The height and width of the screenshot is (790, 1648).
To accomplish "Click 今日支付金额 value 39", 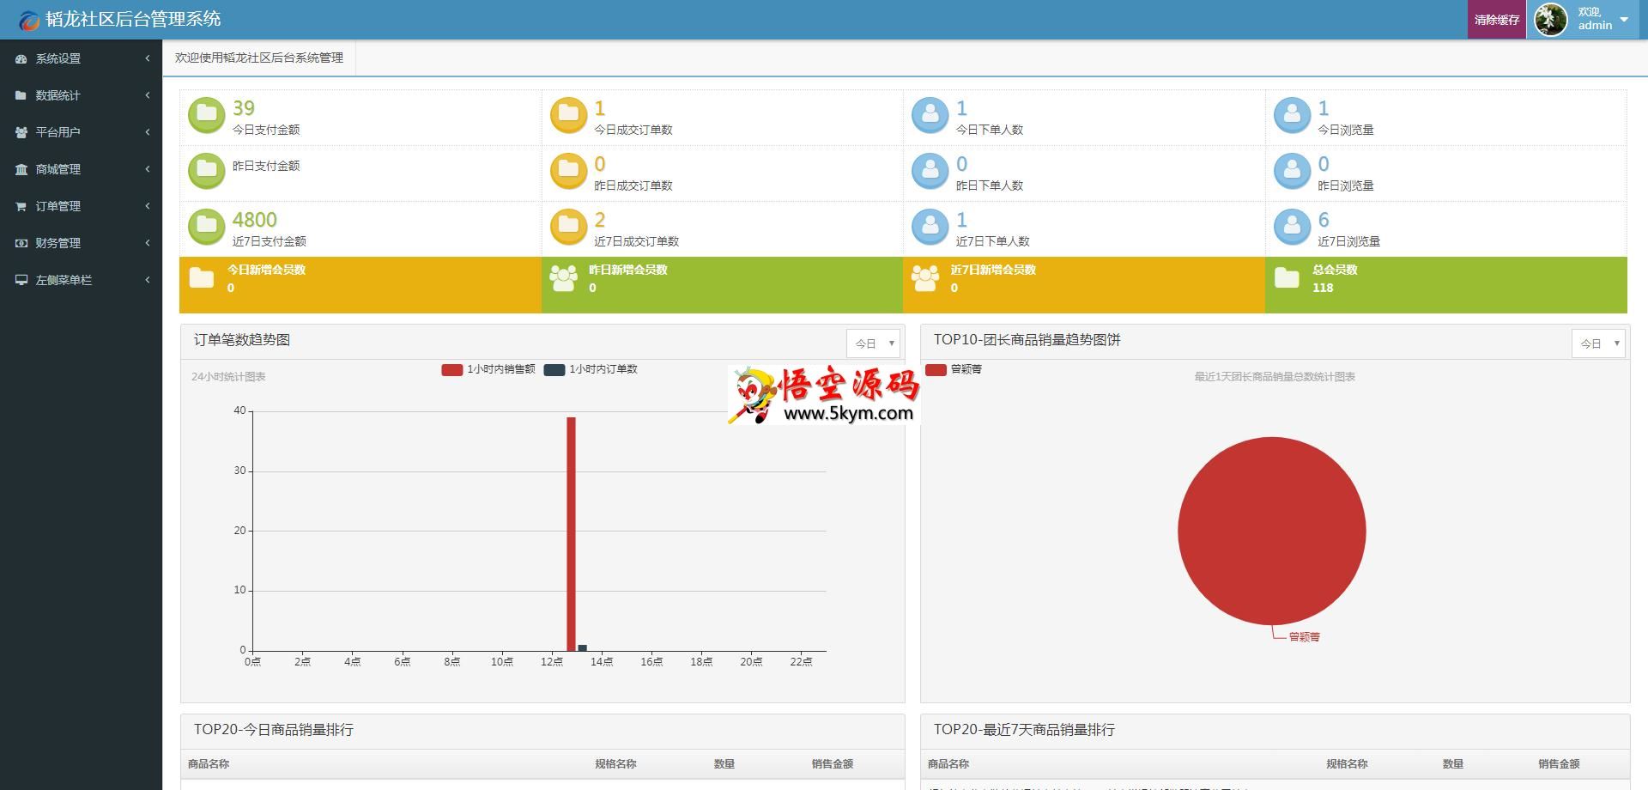I will tap(244, 108).
